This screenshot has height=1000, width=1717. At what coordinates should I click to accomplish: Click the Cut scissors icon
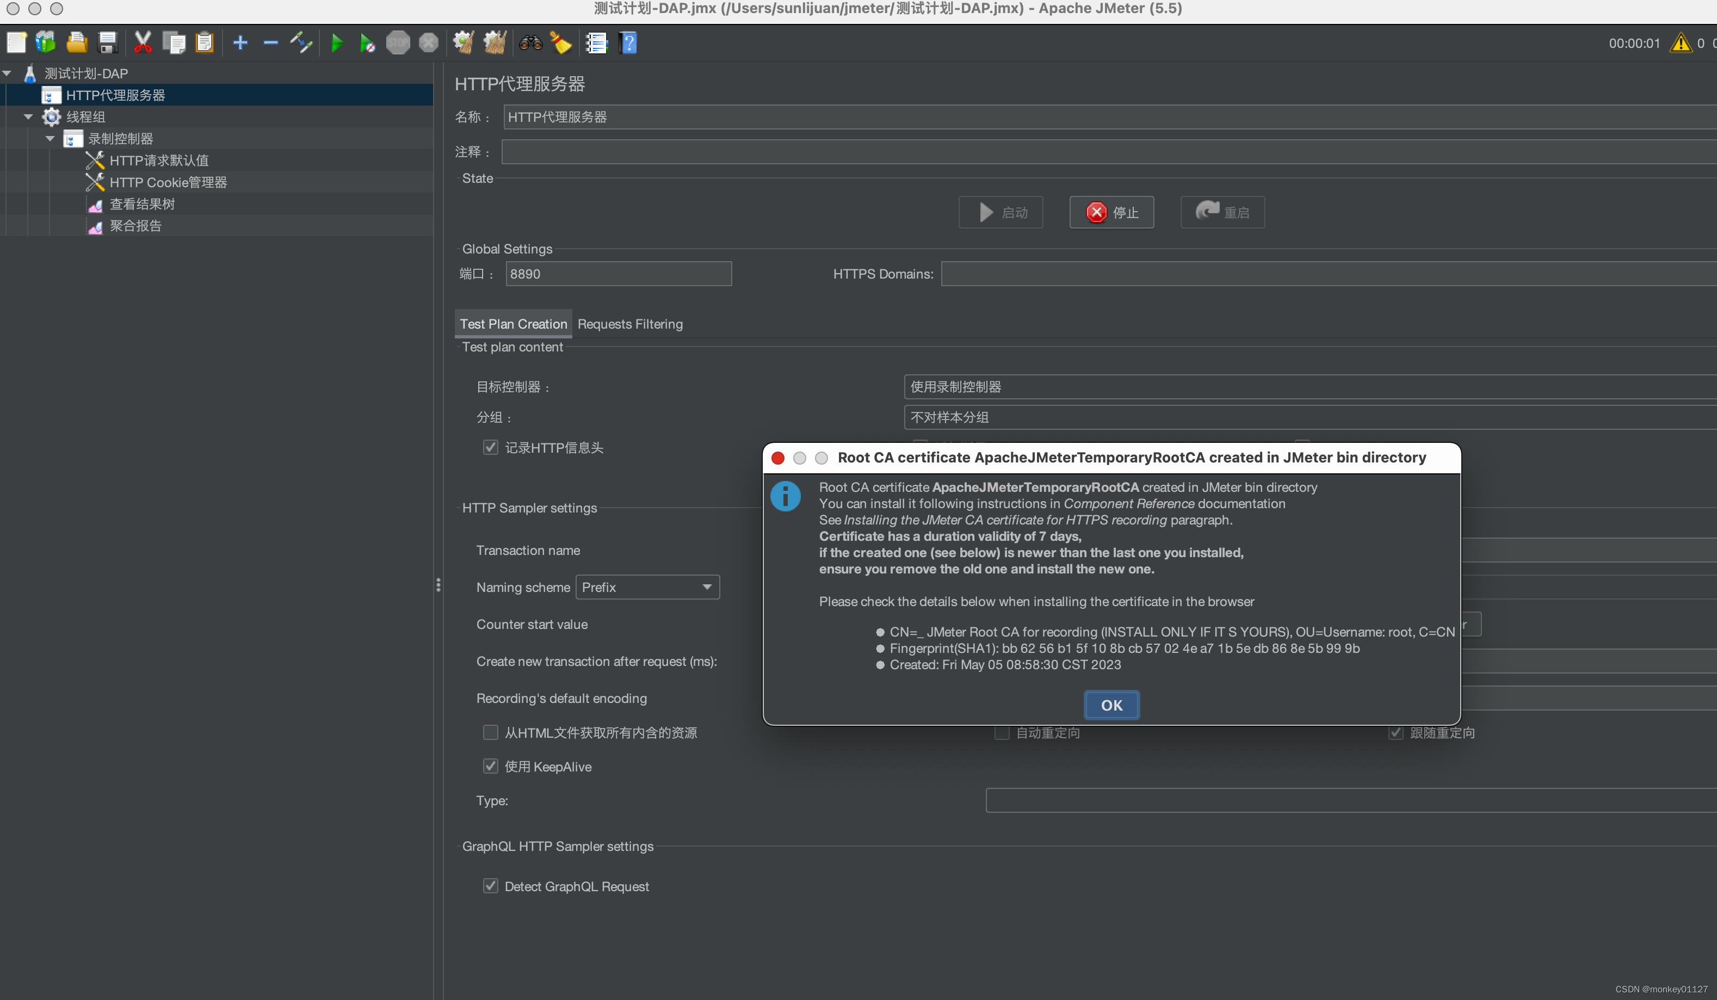click(x=143, y=43)
